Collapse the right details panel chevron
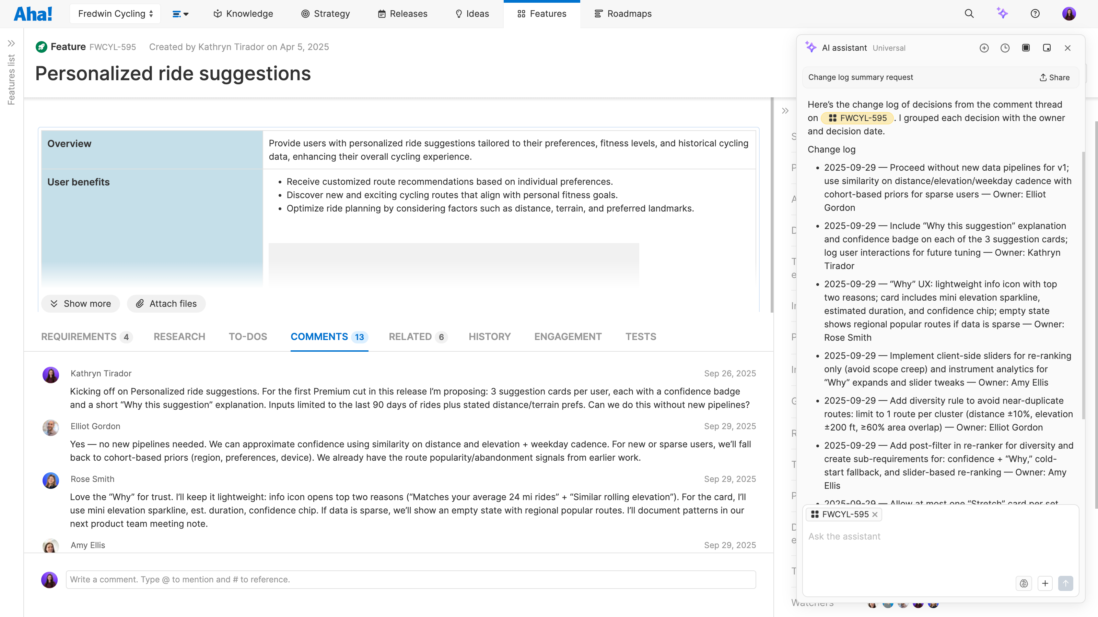 click(x=785, y=110)
